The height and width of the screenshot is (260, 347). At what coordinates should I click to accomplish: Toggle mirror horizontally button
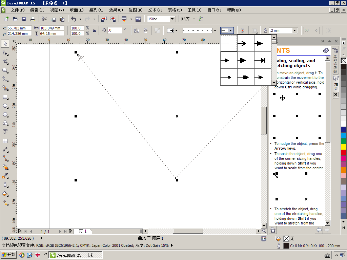click(137, 30)
